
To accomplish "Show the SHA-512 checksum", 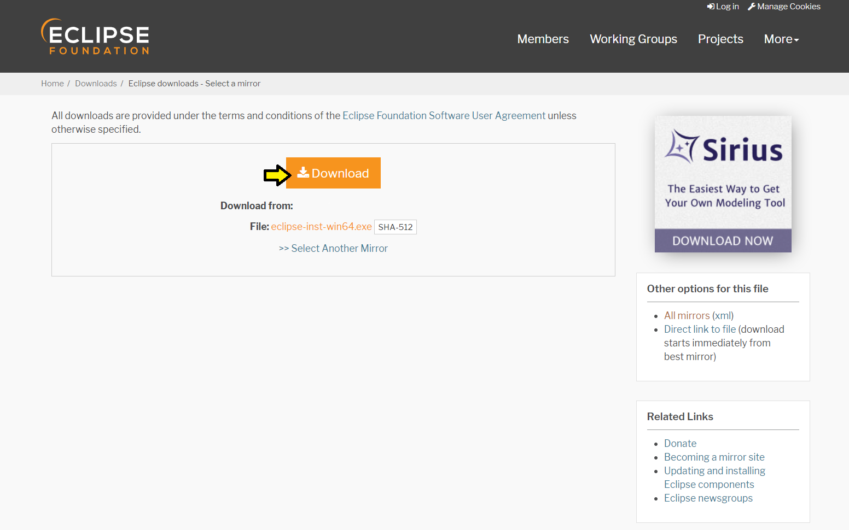I will coord(396,227).
